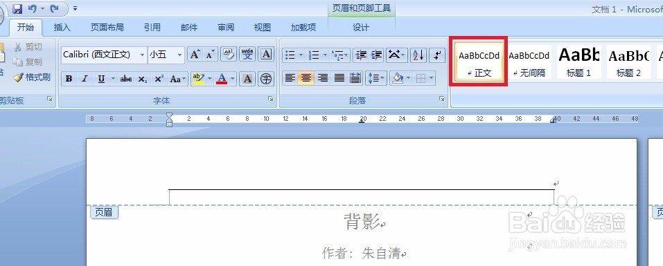
Task: Click the Increase Indent icon
Action: [x=376, y=55]
